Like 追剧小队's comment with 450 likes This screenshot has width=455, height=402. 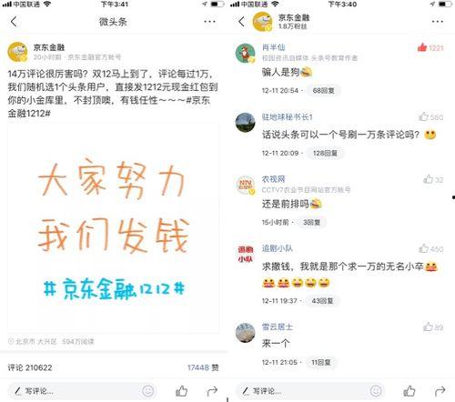(423, 248)
